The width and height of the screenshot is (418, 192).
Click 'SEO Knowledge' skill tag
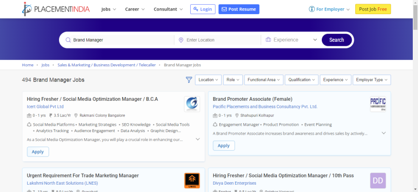[x=136, y=125]
